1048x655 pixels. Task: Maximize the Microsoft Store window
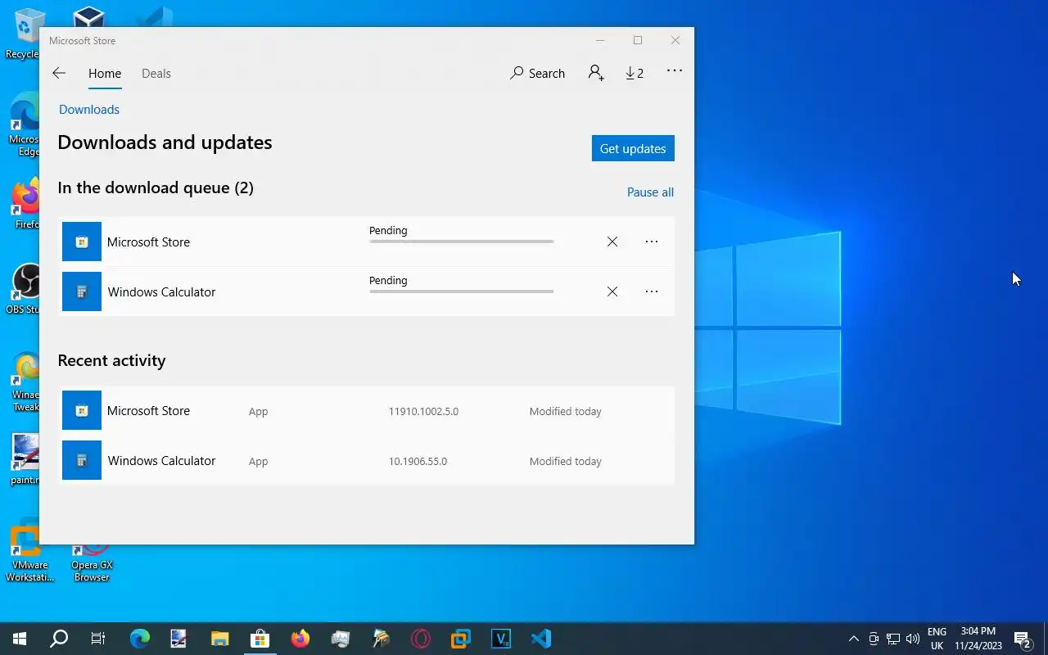tap(638, 40)
